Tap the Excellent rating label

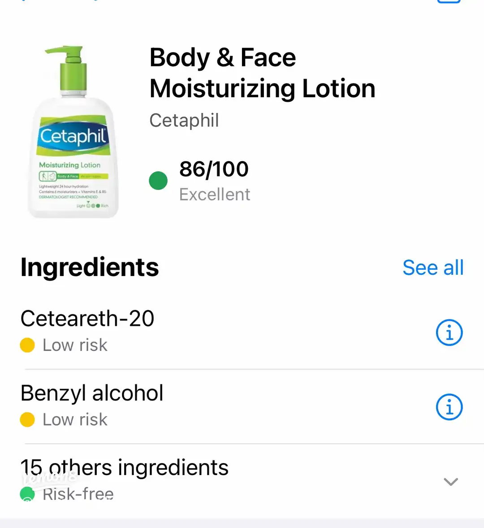(215, 195)
